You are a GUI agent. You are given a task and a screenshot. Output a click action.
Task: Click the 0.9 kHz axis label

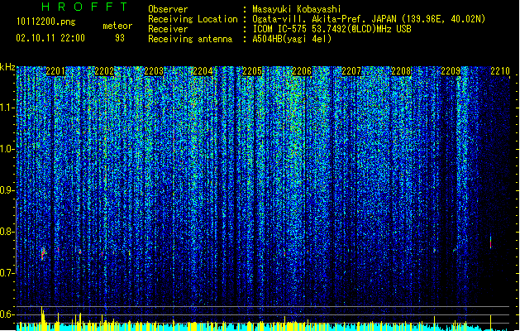(7, 190)
